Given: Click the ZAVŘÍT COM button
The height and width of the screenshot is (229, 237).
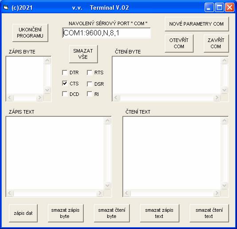Looking at the screenshot, I should point(216,43).
